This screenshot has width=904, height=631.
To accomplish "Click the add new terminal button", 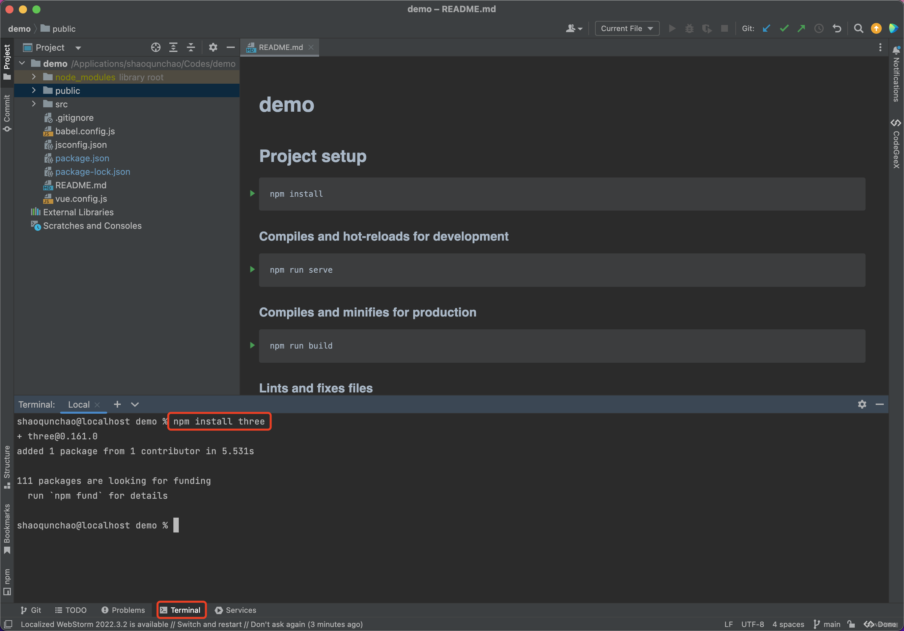I will pos(117,404).
